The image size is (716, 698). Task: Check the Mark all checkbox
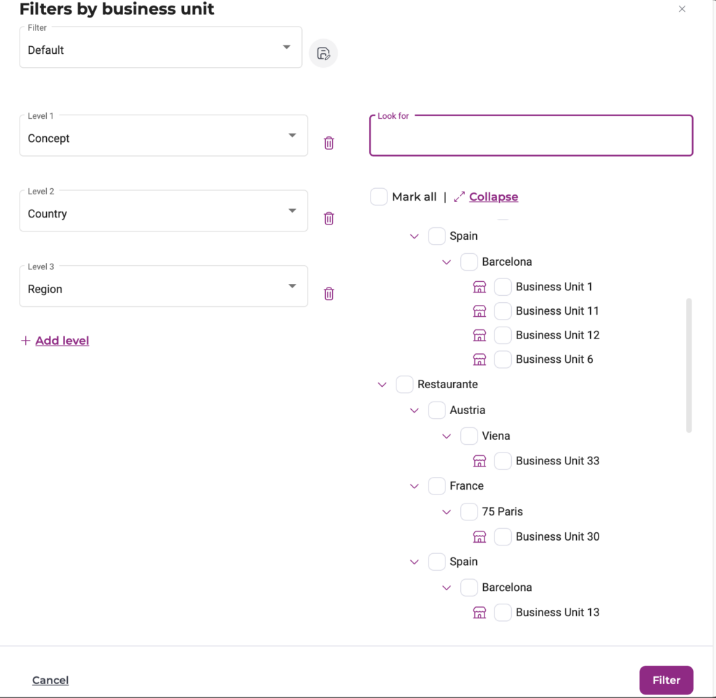[x=379, y=197]
